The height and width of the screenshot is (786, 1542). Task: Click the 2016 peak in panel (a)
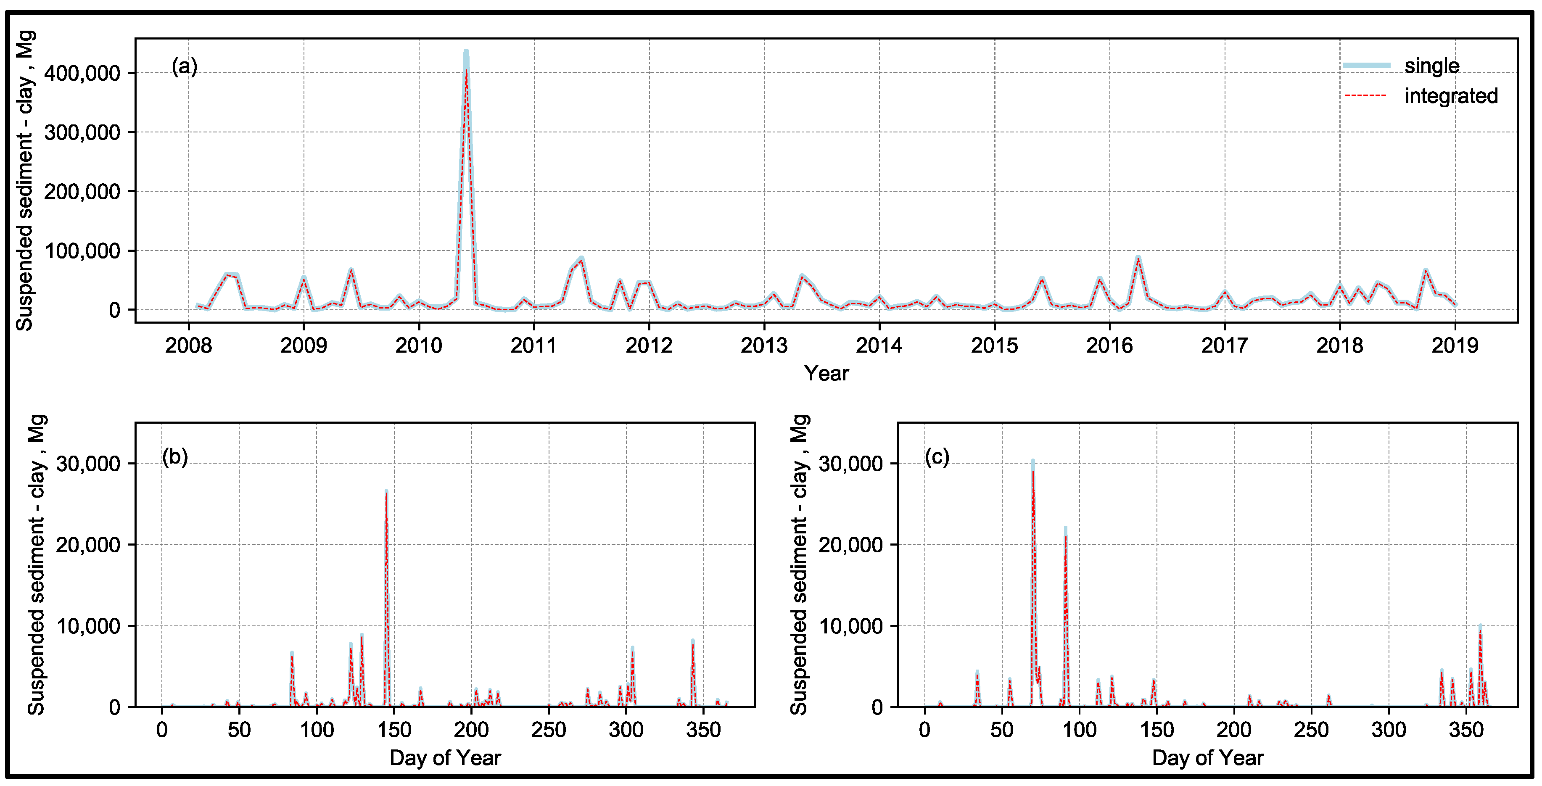(x=1138, y=258)
